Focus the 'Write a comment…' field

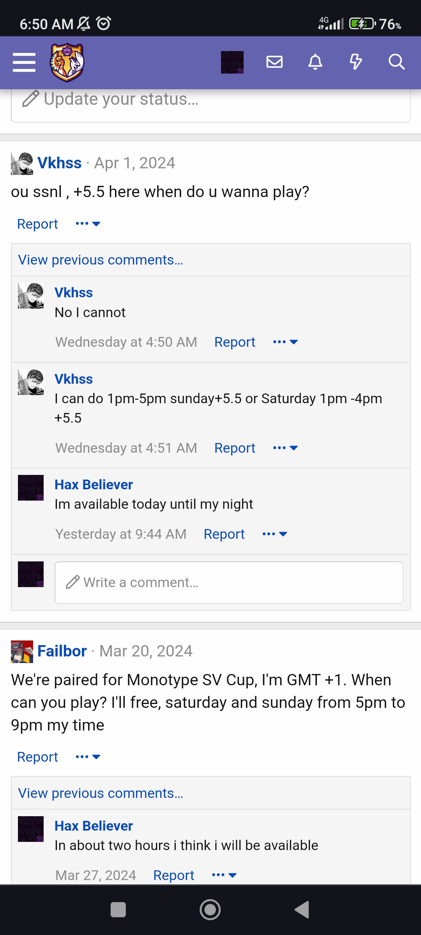pos(229,582)
